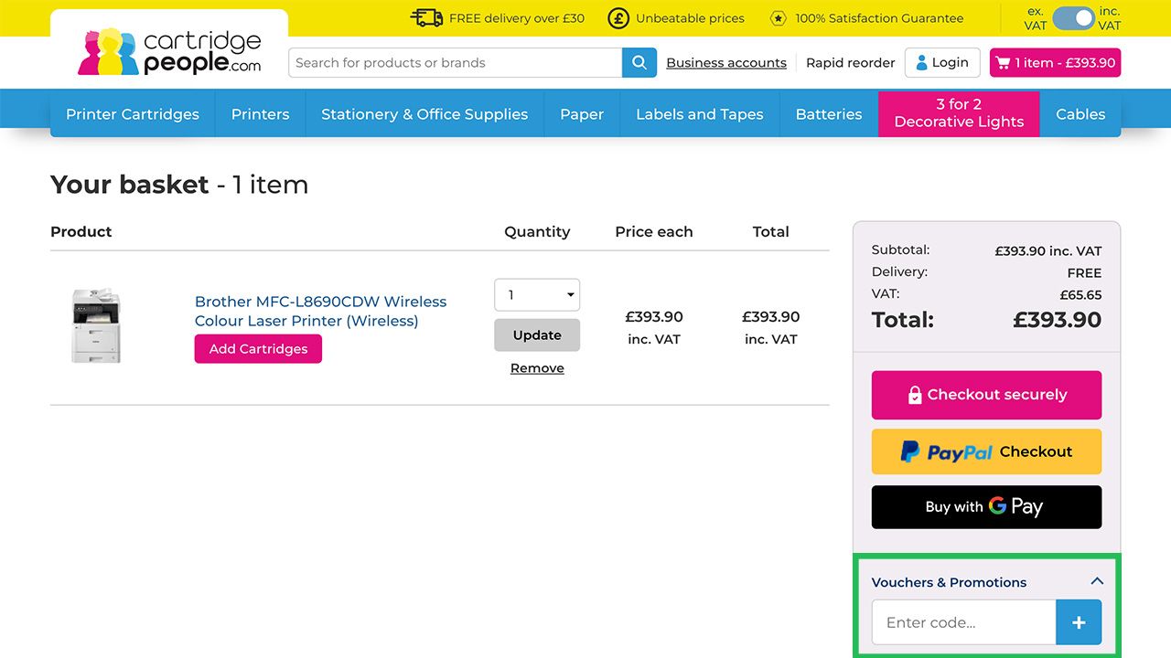
Task: Open the Printers menu
Action: pos(260,114)
